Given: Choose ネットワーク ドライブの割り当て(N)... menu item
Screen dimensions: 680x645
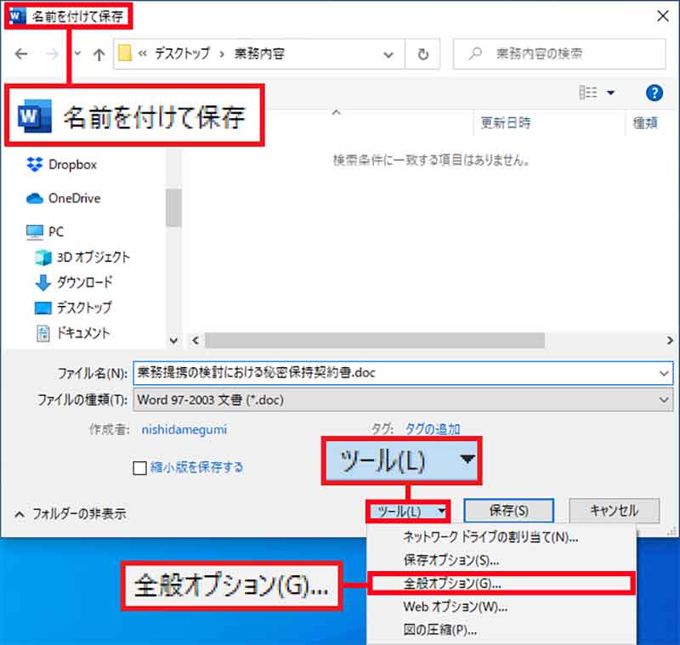Looking at the screenshot, I should [x=501, y=537].
